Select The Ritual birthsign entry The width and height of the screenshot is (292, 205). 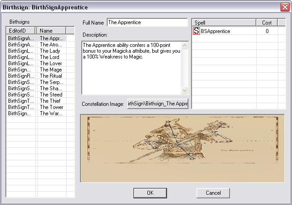(x=50, y=76)
